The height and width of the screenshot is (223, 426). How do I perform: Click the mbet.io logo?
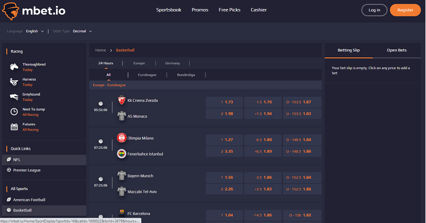(34, 11)
